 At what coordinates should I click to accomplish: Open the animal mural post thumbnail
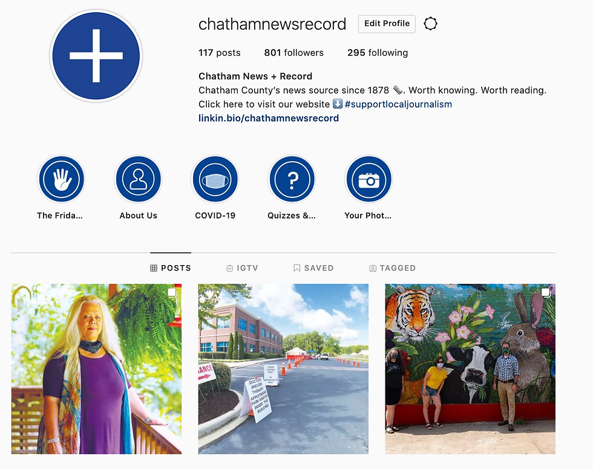pyautogui.click(x=470, y=369)
